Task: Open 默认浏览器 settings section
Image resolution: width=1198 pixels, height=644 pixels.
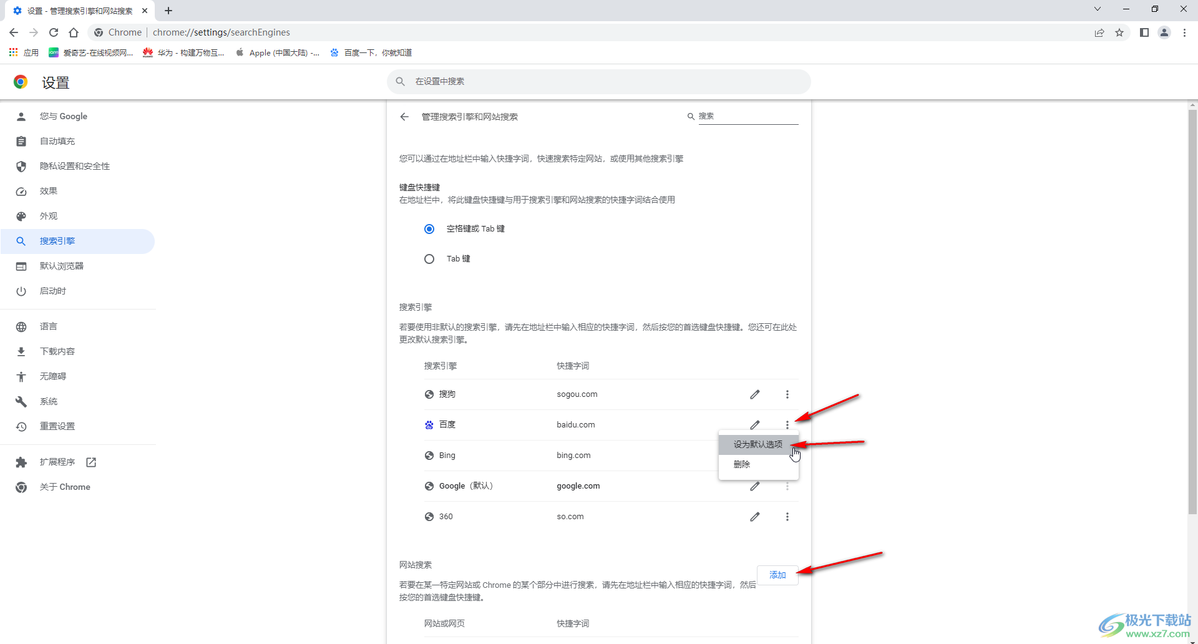Action: tap(77, 266)
